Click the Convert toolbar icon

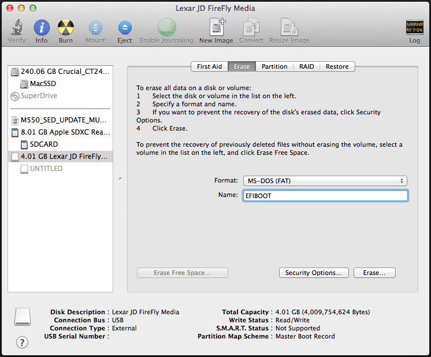(x=251, y=27)
